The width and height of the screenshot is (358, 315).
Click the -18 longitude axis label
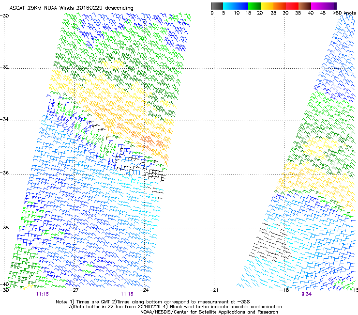(x=284, y=290)
